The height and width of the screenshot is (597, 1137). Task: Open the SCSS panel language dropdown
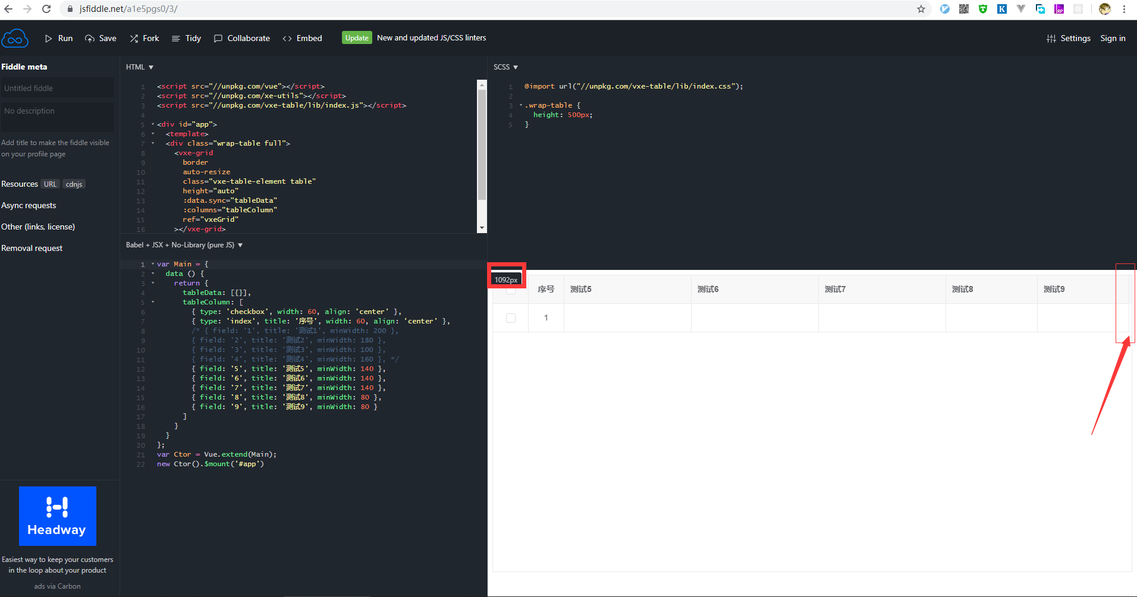pos(505,67)
